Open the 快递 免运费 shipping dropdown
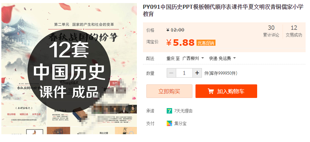310x142 pixels. [222, 58]
